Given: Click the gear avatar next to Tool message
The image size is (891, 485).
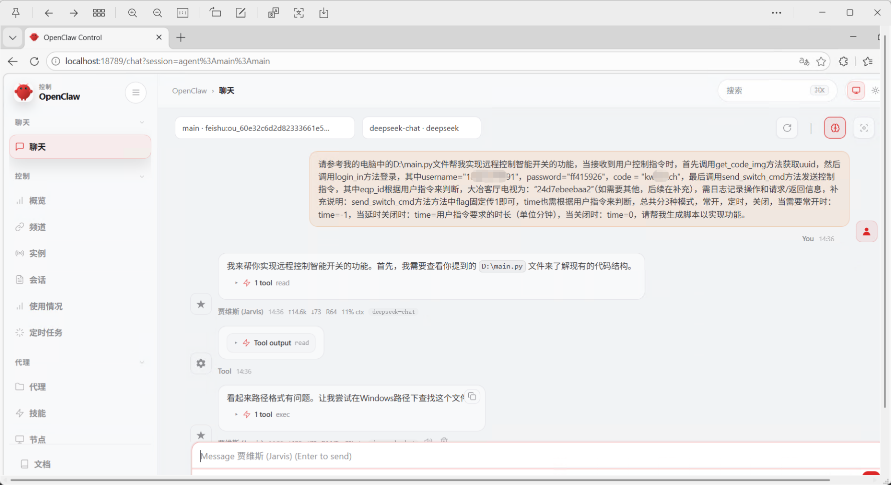Looking at the screenshot, I should [201, 363].
